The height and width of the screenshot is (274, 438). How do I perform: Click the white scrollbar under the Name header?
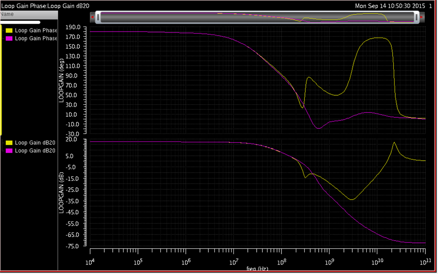[20, 22]
